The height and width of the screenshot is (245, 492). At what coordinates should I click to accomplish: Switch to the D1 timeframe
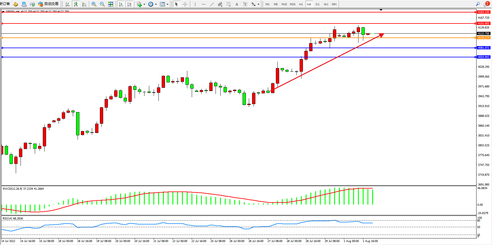[317, 4]
